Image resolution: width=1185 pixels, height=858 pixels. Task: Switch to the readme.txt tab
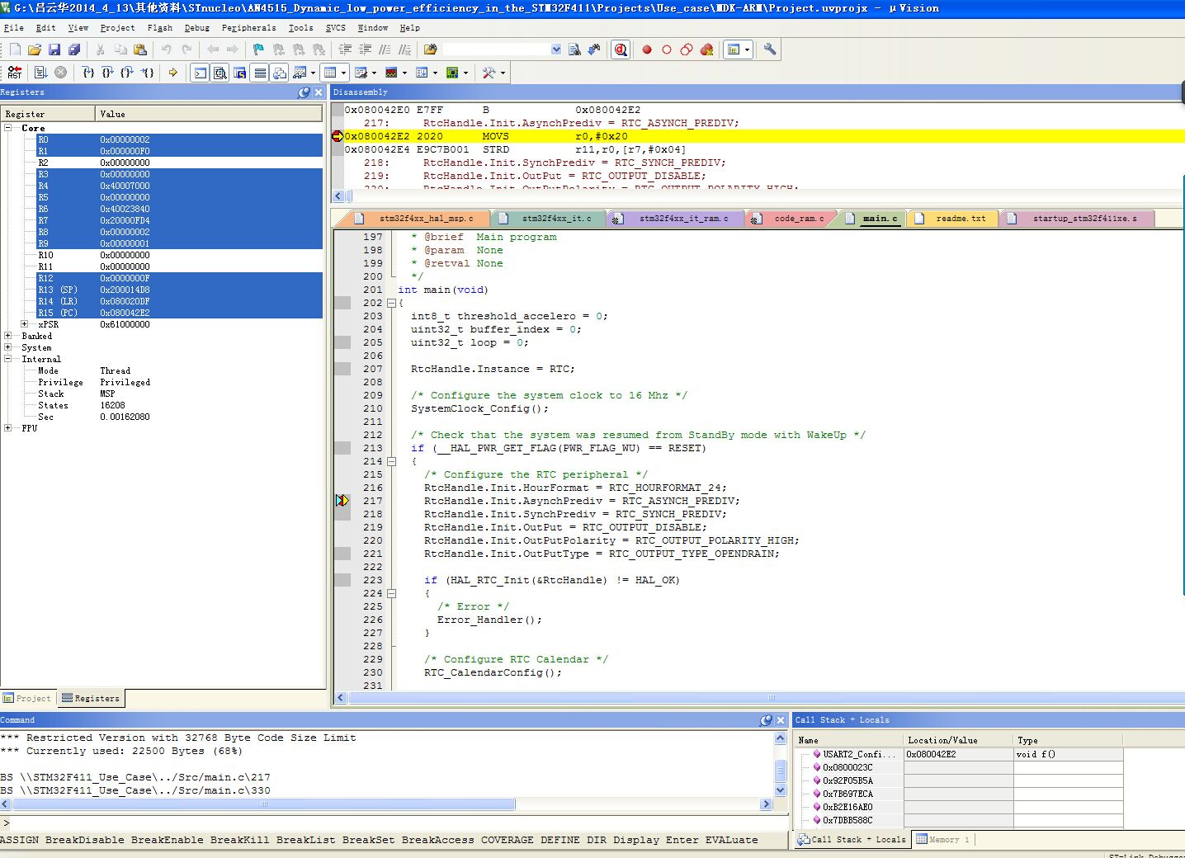click(953, 219)
